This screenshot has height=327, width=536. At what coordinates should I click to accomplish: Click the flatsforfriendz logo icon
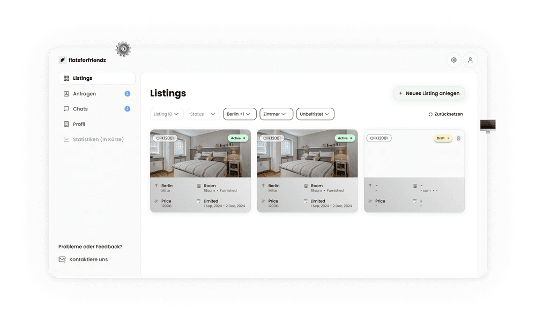point(62,60)
